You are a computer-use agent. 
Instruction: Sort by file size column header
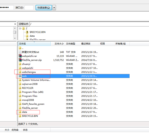point(58,44)
